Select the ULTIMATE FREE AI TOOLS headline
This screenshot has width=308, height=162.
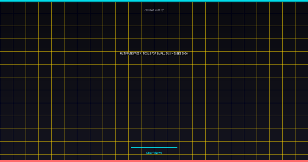[x=154, y=54]
